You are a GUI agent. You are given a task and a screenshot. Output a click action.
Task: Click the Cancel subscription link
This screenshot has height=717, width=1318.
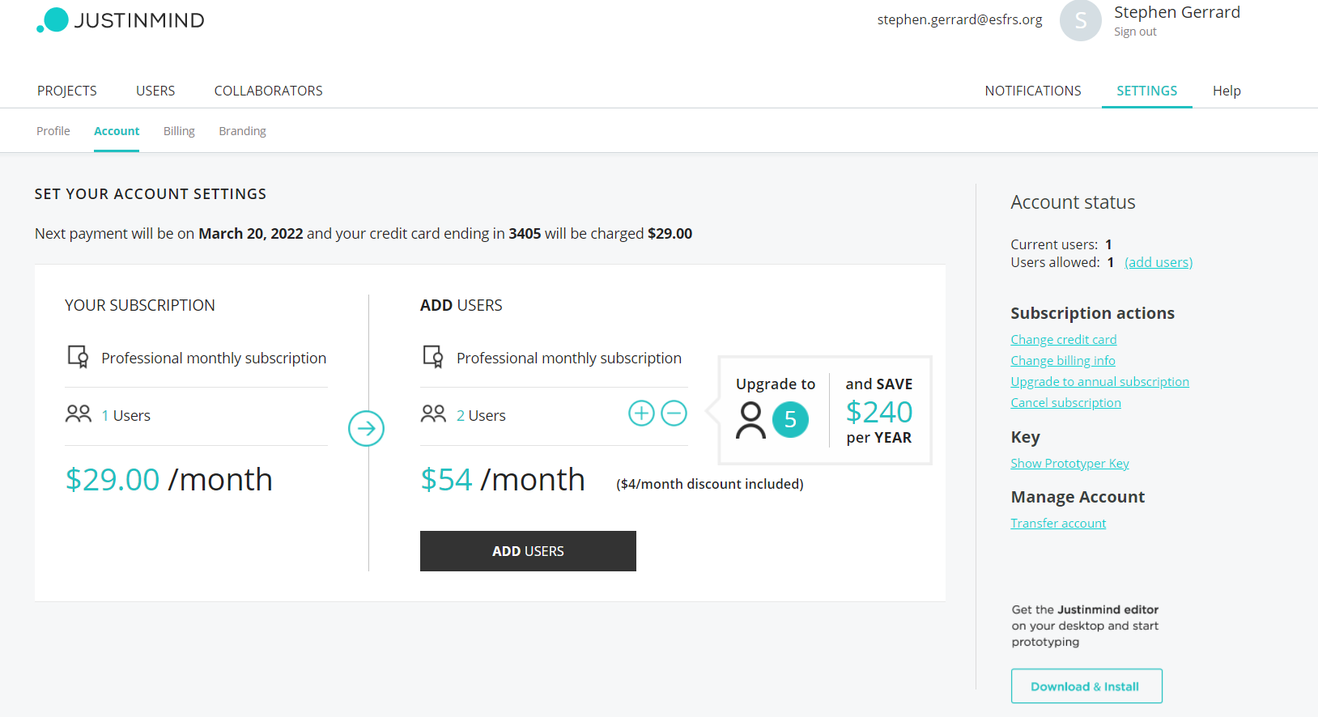point(1065,403)
